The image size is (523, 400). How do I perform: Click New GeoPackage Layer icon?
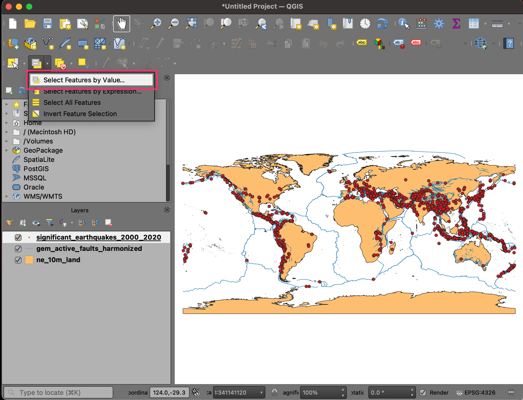point(30,43)
